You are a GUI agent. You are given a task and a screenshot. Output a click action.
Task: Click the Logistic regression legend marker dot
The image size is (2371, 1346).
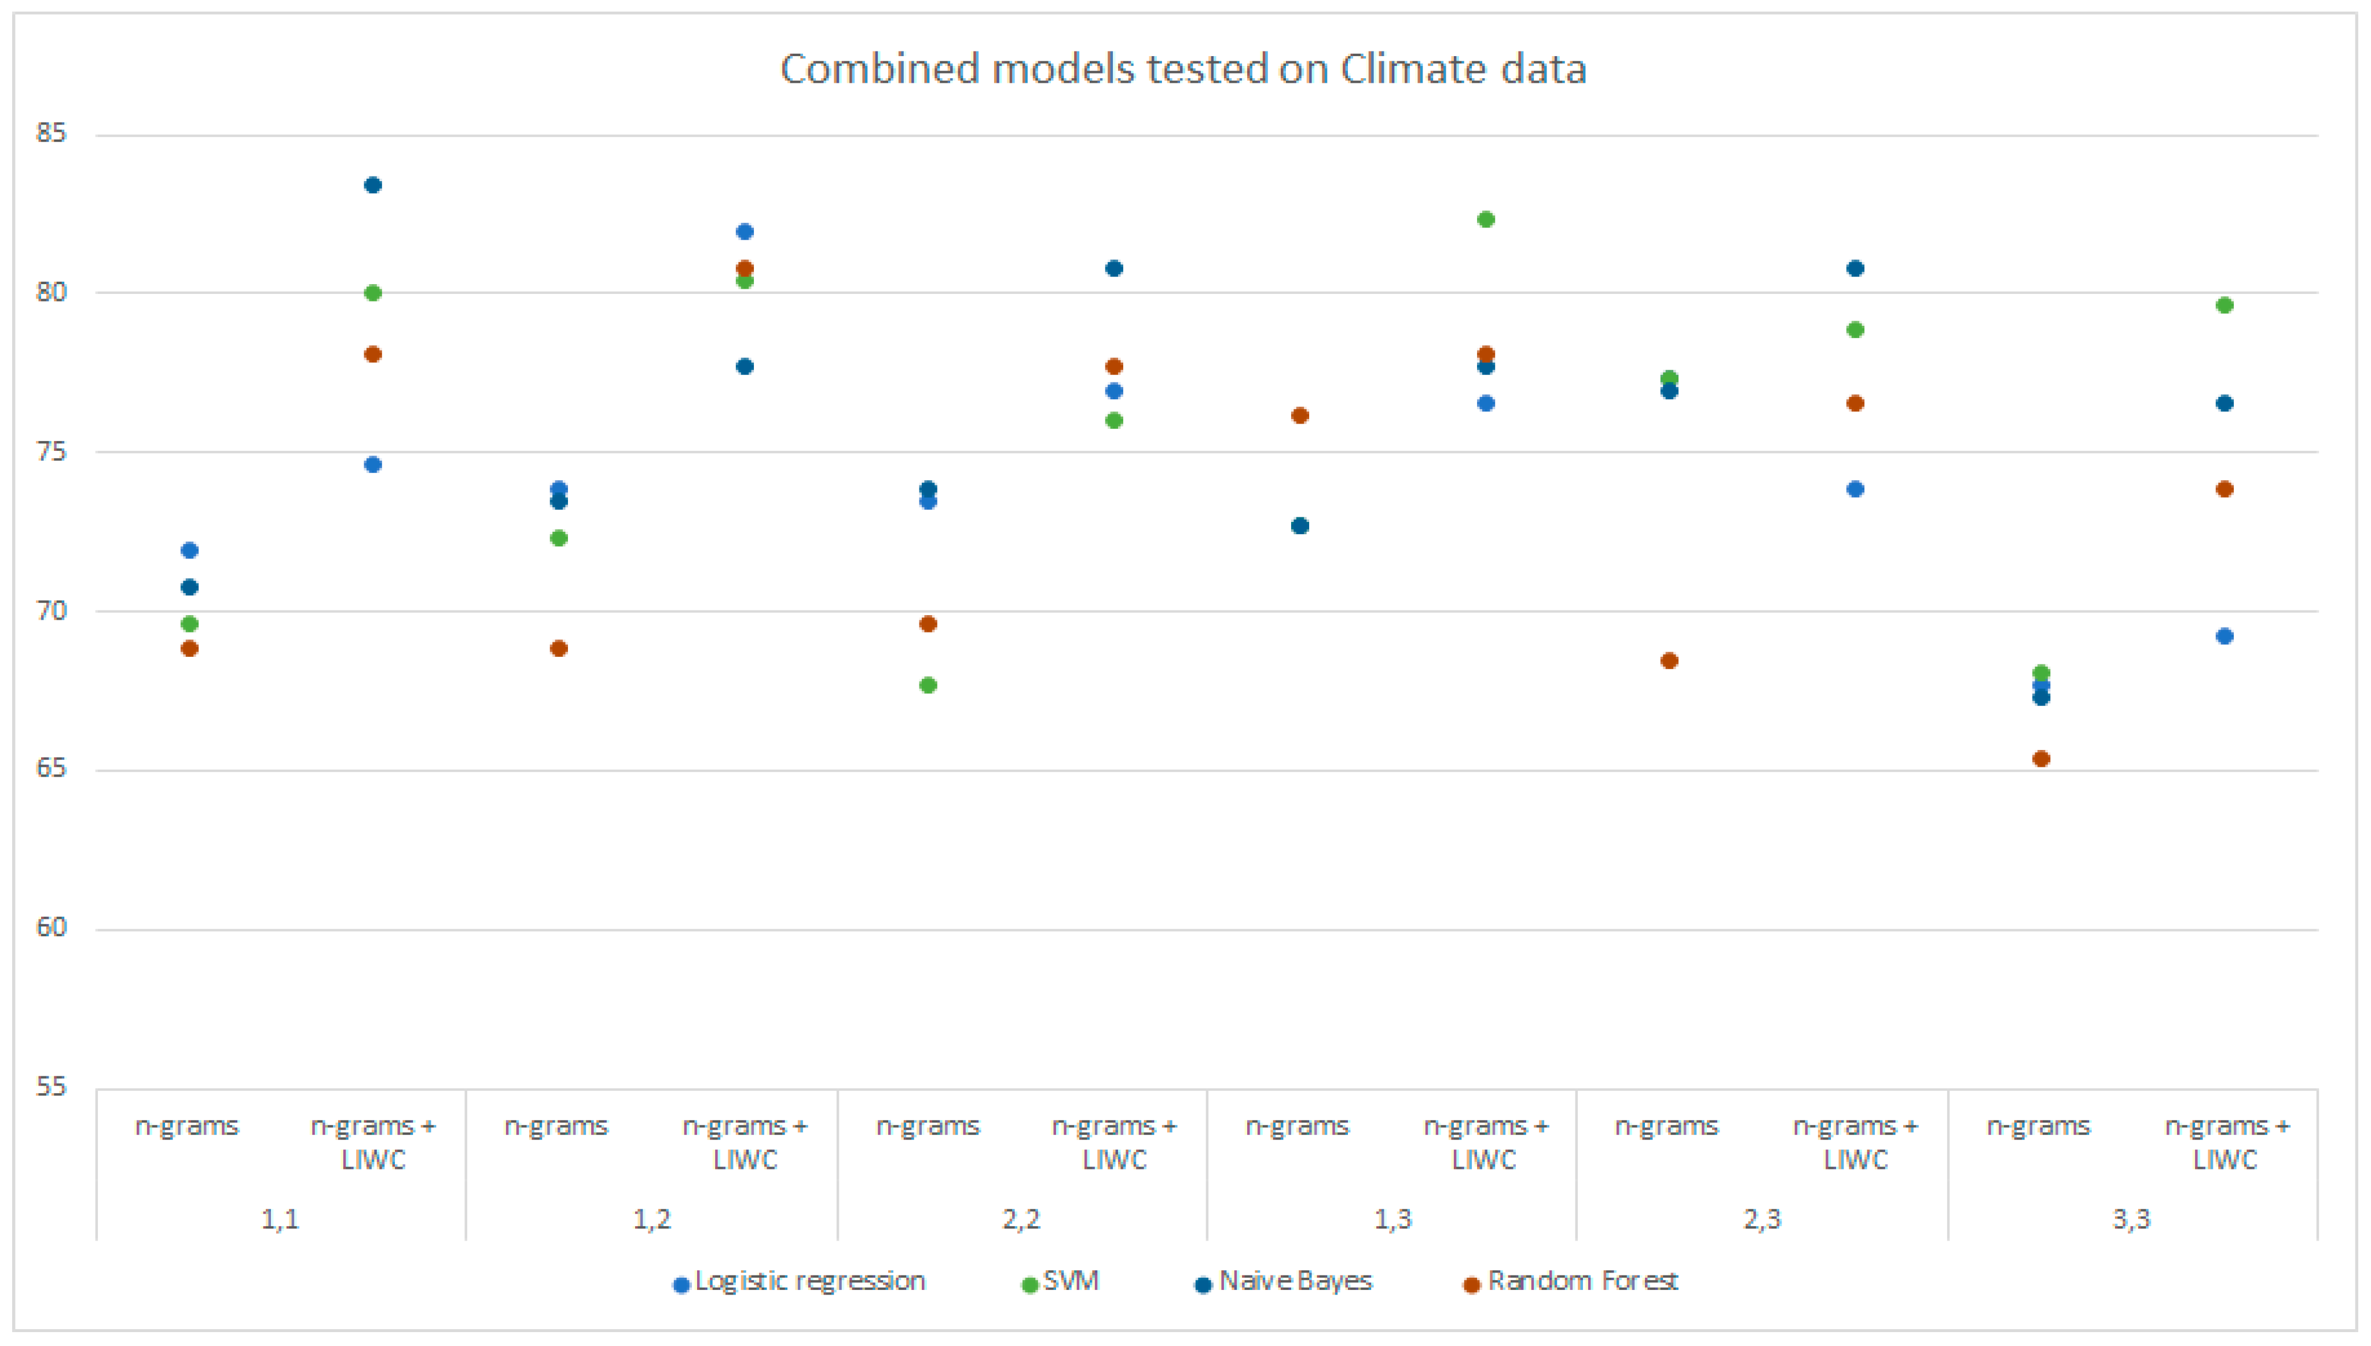click(x=681, y=1285)
